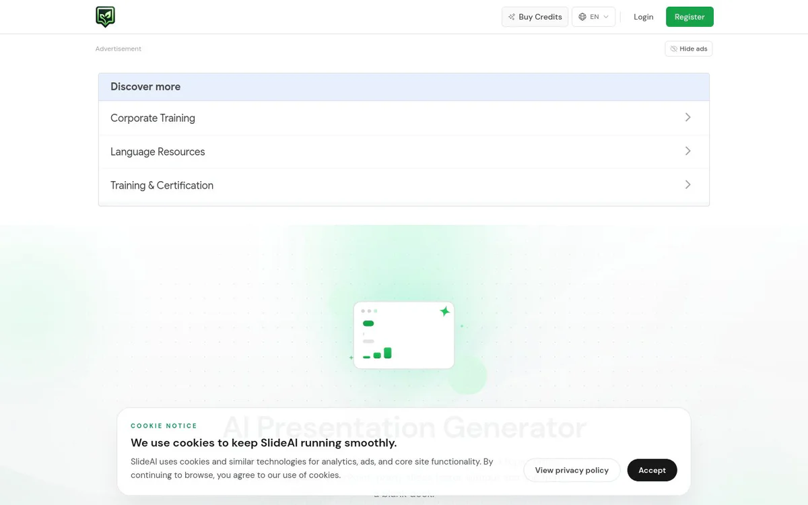Open View privacy policy
The image size is (808, 505).
(x=572, y=470)
